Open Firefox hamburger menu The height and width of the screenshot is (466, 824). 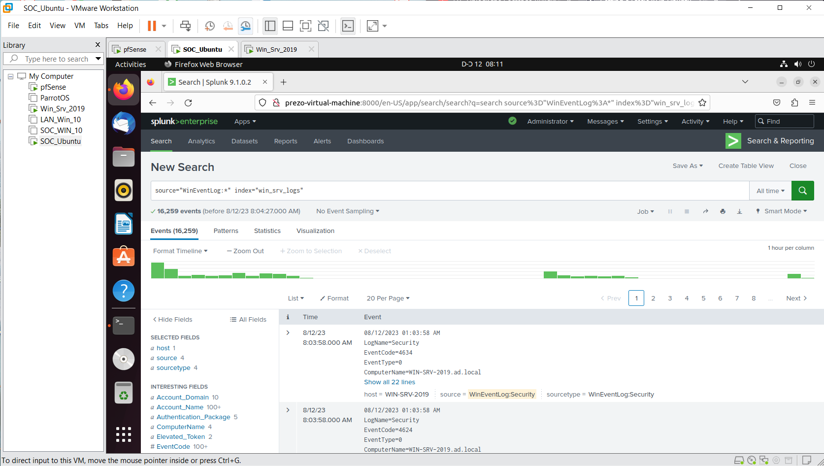point(812,102)
